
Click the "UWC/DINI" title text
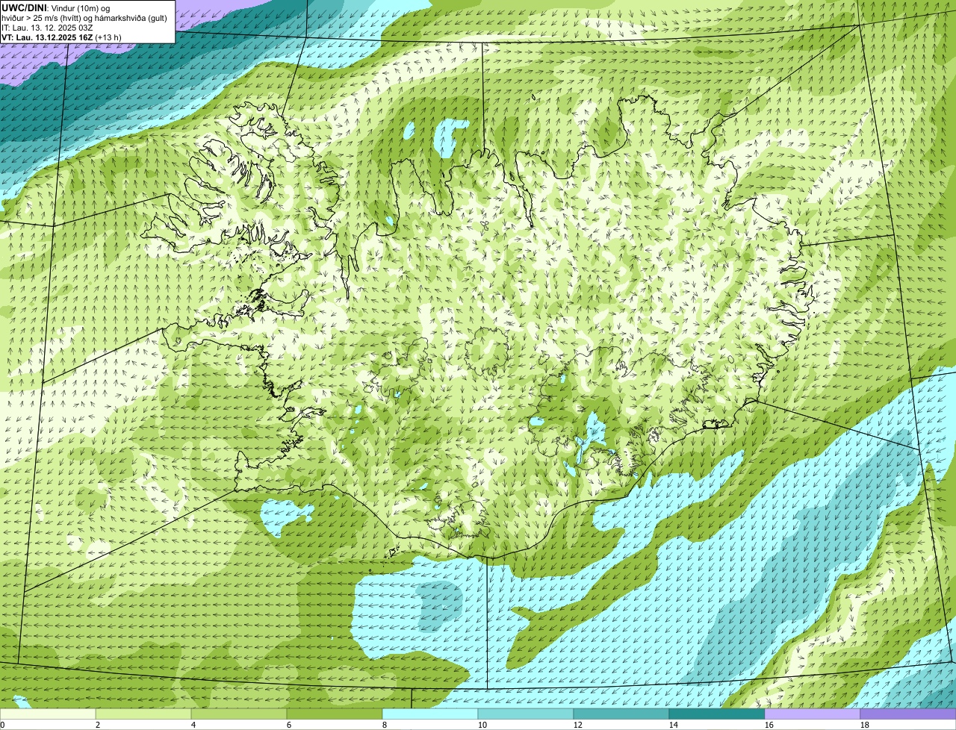[25, 7]
